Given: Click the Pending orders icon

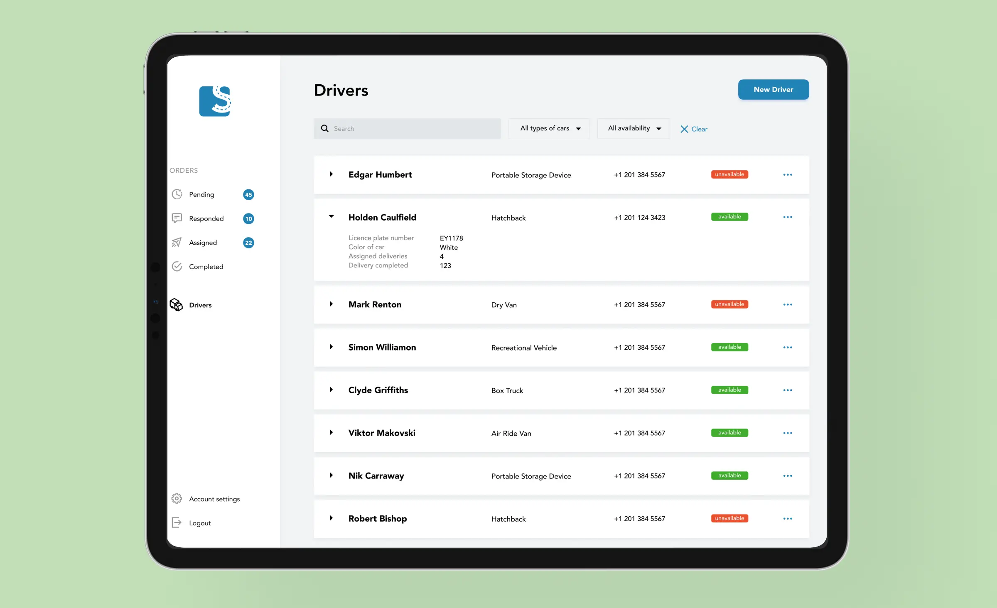Looking at the screenshot, I should click(177, 194).
